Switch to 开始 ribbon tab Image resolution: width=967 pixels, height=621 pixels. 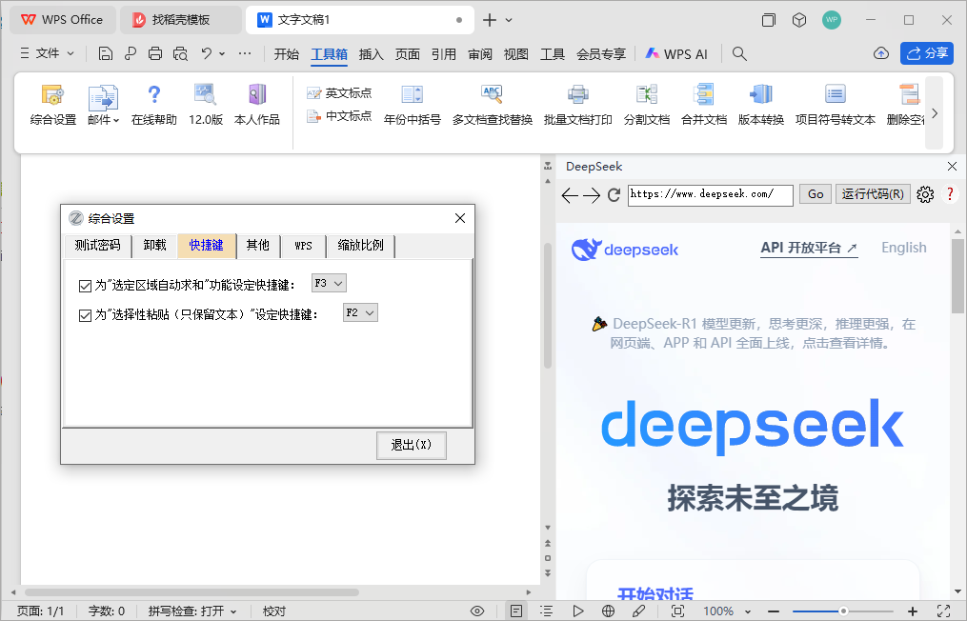coord(286,54)
